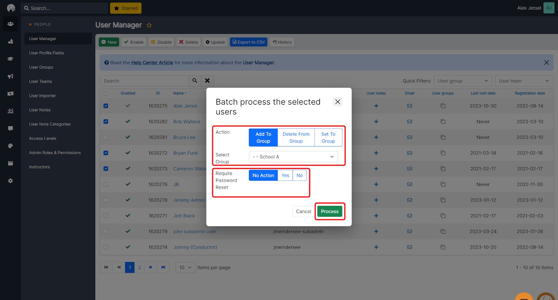Open the Select Group dropdown
This screenshot has height=300, width=558.
[x=293, y=157]
